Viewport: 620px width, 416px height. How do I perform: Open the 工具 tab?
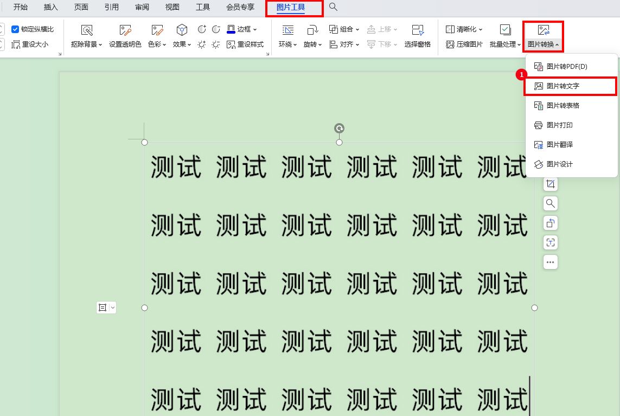203,7
